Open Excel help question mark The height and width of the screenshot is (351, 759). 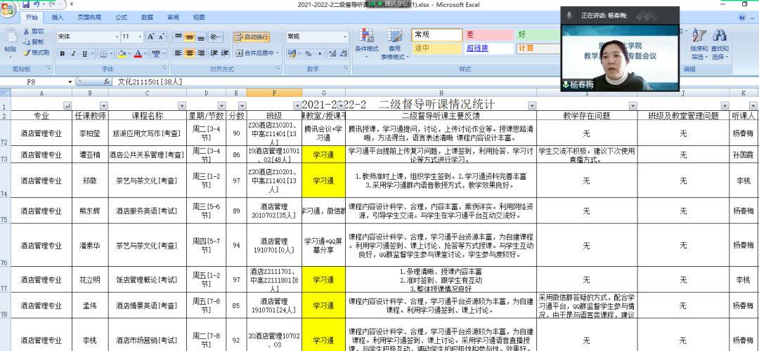click(x=742, y=17)
